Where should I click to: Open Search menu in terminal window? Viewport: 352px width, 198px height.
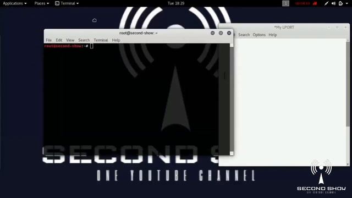point(84,40)
